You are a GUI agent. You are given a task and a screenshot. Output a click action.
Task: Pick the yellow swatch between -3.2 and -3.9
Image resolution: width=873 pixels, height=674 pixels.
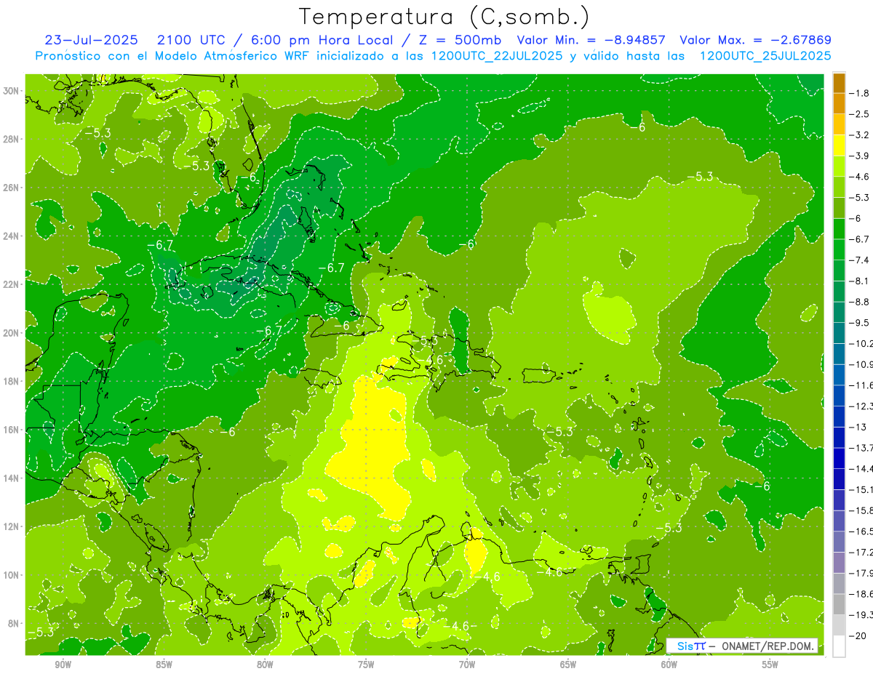[840, 145]
